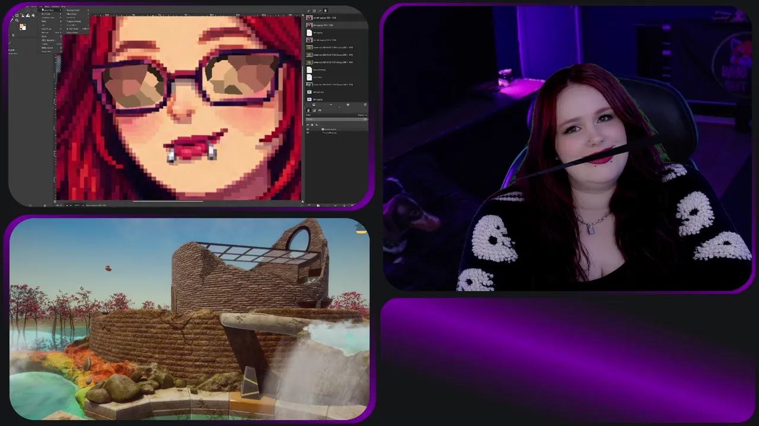Select the highlighted document history entry

click(x=336, y=25)
